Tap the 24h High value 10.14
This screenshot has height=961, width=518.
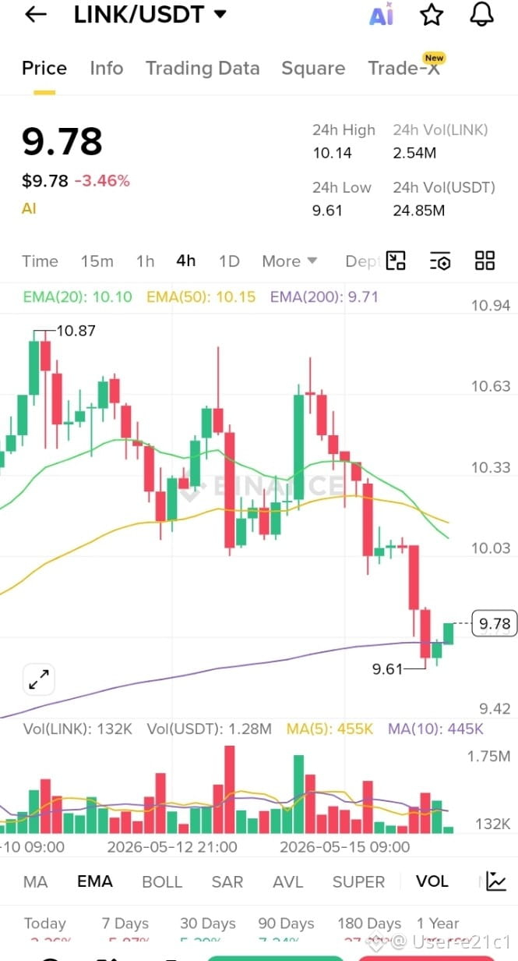(x=333, y=153)
